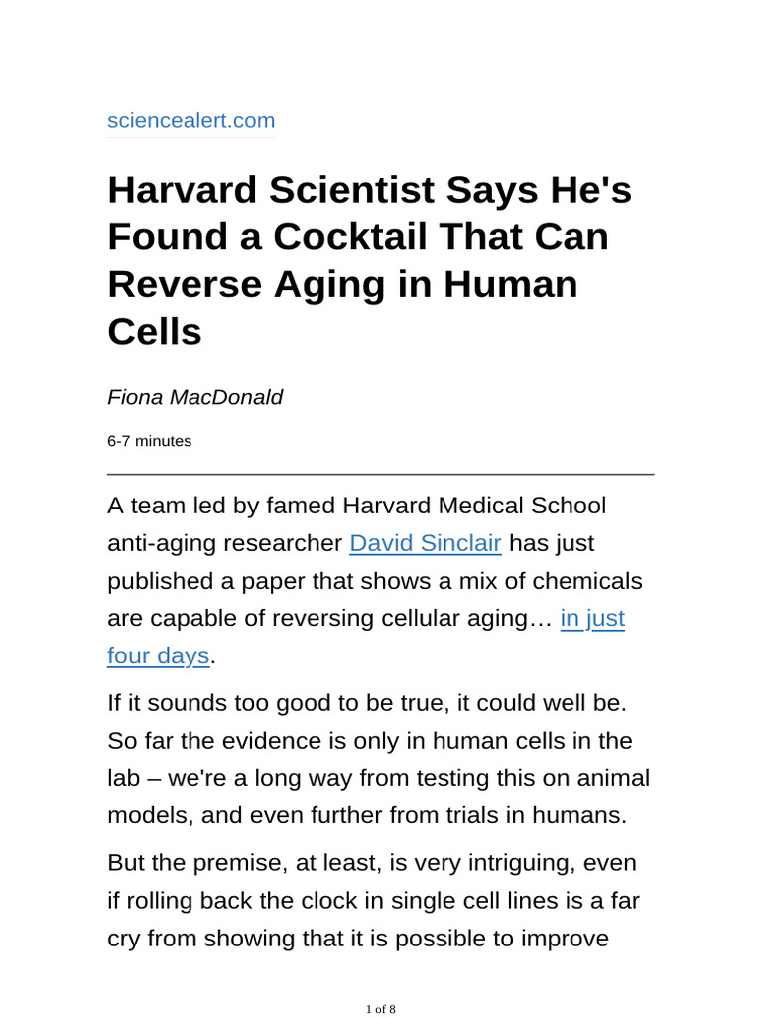Viewport: 762px width, 1017px height.
Task: Open the "four days" hyperlink
Action: [x=158, y=655]
